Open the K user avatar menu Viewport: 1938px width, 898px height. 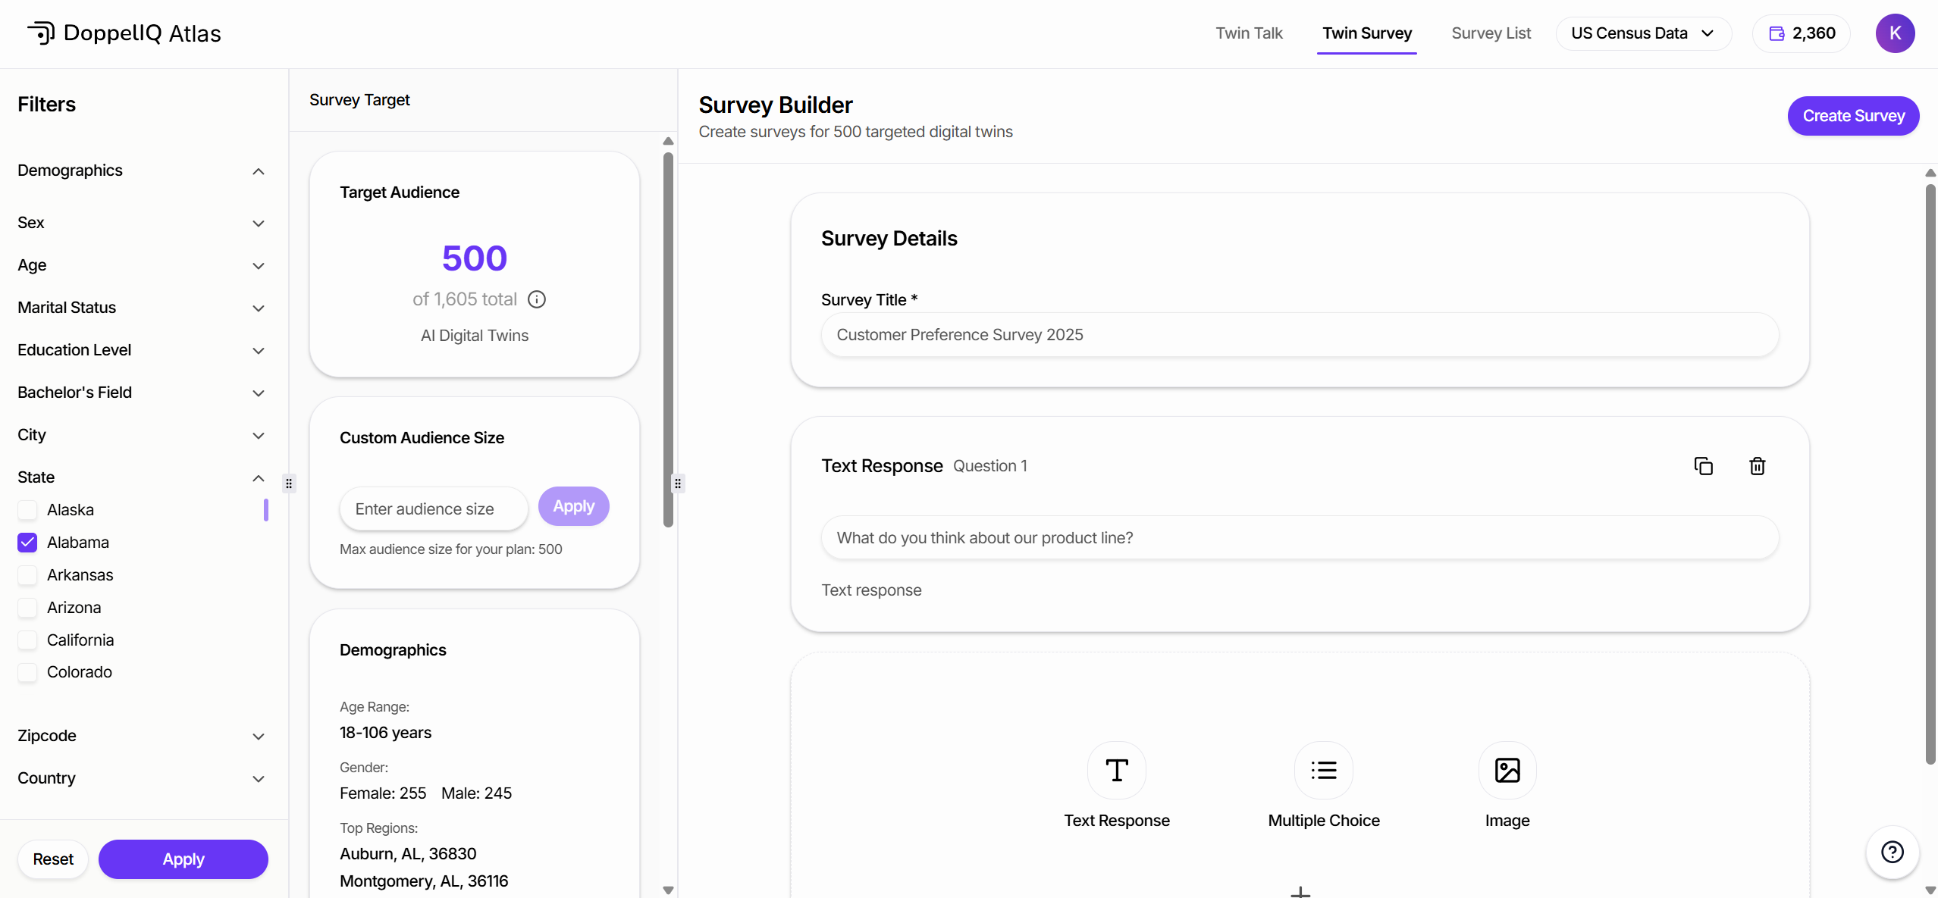pyautogui.click(x=1894, y=33)
